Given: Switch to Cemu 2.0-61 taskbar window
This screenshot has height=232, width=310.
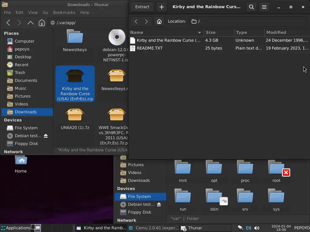Looking at the screenshot, I should [153, 228].
